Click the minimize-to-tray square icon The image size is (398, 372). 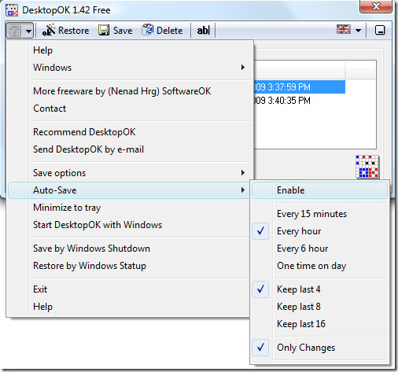pyautogui.click(x=380, y=30)
